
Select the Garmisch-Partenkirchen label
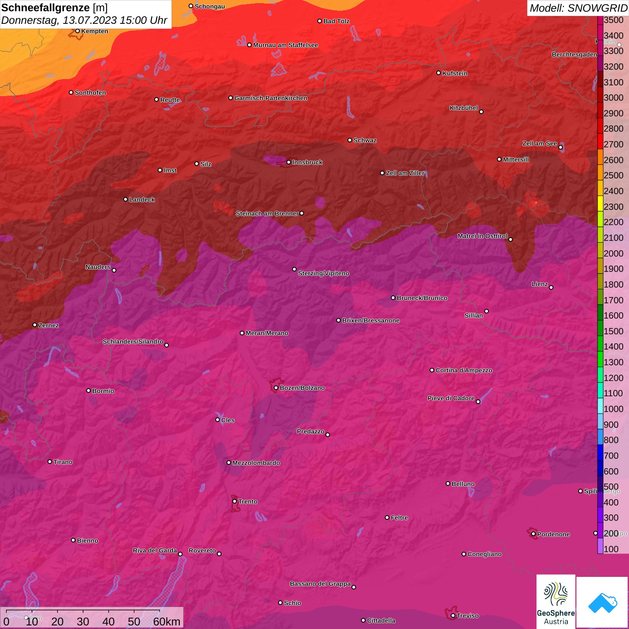pos(271,98)
